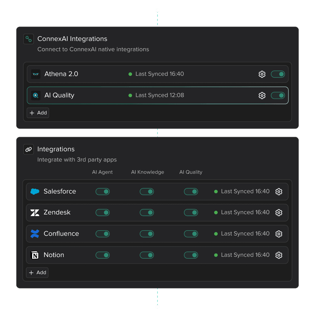This screenshot has height=315, width=315.
Task: Click Connect to ConnexAI native integrations subtitle
Action: pos(93,49)
